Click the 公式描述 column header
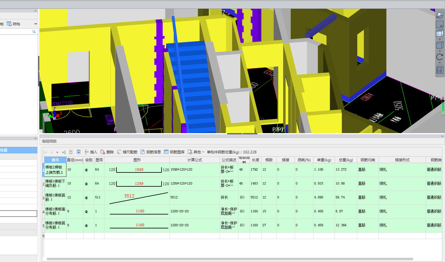 coord(229,160)
